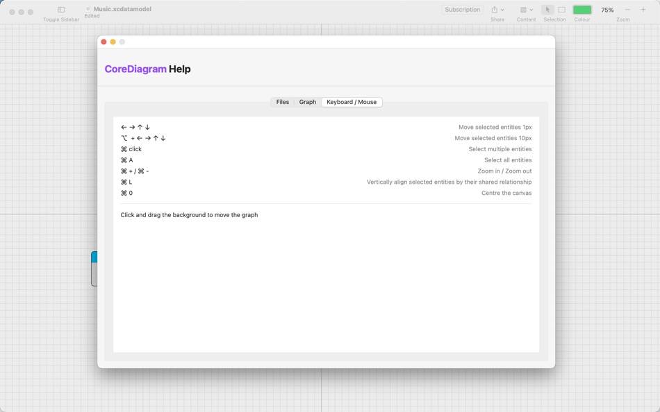
Task: Click the Subscription button
Action: [x=462, y=10]
